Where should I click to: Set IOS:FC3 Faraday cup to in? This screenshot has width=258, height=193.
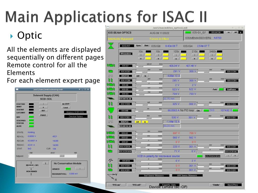(145, 122)
